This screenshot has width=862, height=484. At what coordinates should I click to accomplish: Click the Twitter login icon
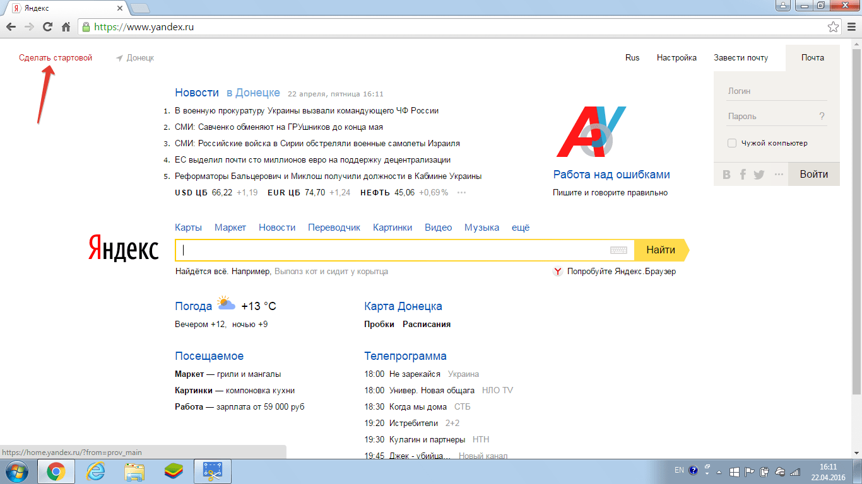[x=759, y=175]
